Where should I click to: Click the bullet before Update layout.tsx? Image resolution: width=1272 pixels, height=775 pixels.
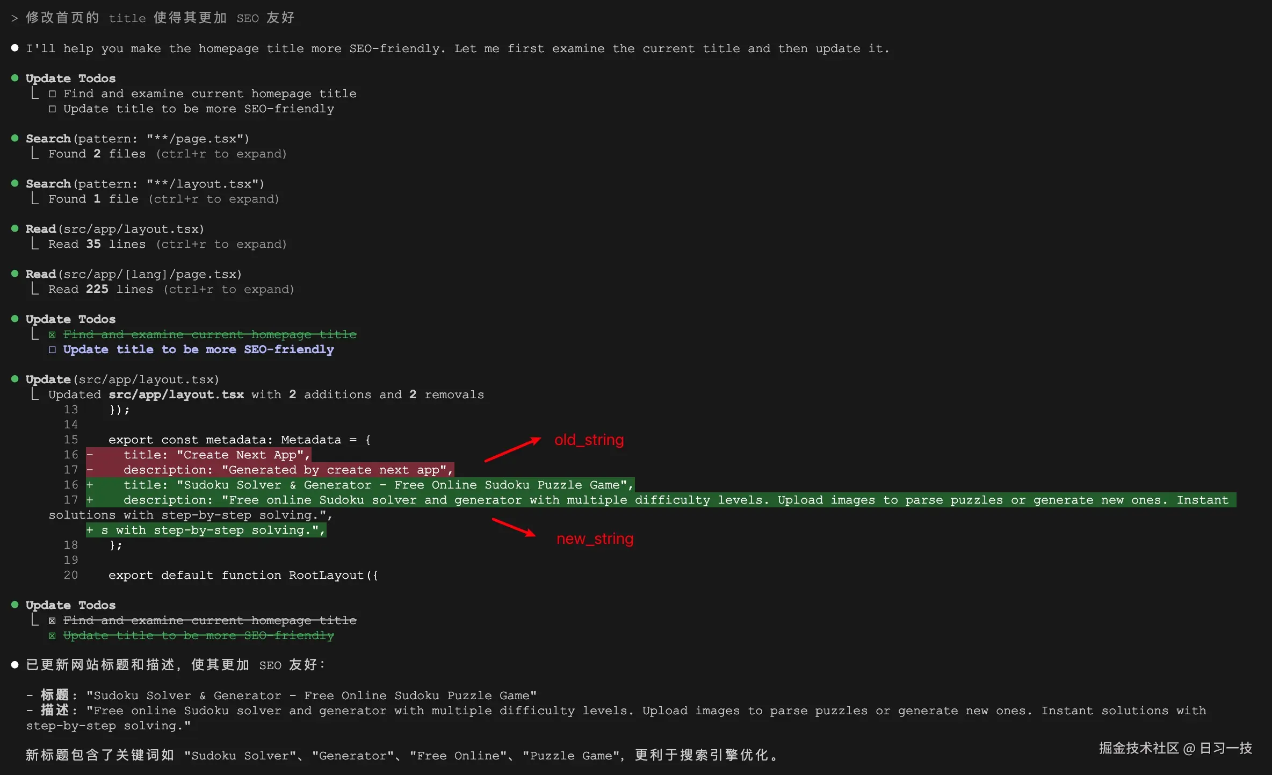pos(15,379)
